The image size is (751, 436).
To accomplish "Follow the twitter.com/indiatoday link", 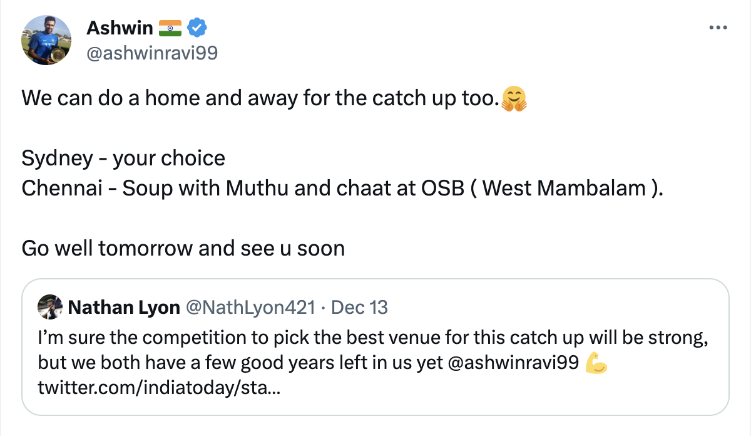I will click(x=159, y=388).
